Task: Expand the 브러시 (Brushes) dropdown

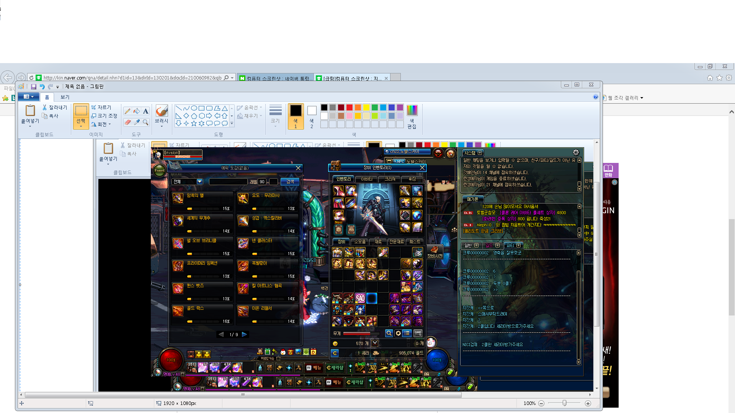Action: [161, 126]
